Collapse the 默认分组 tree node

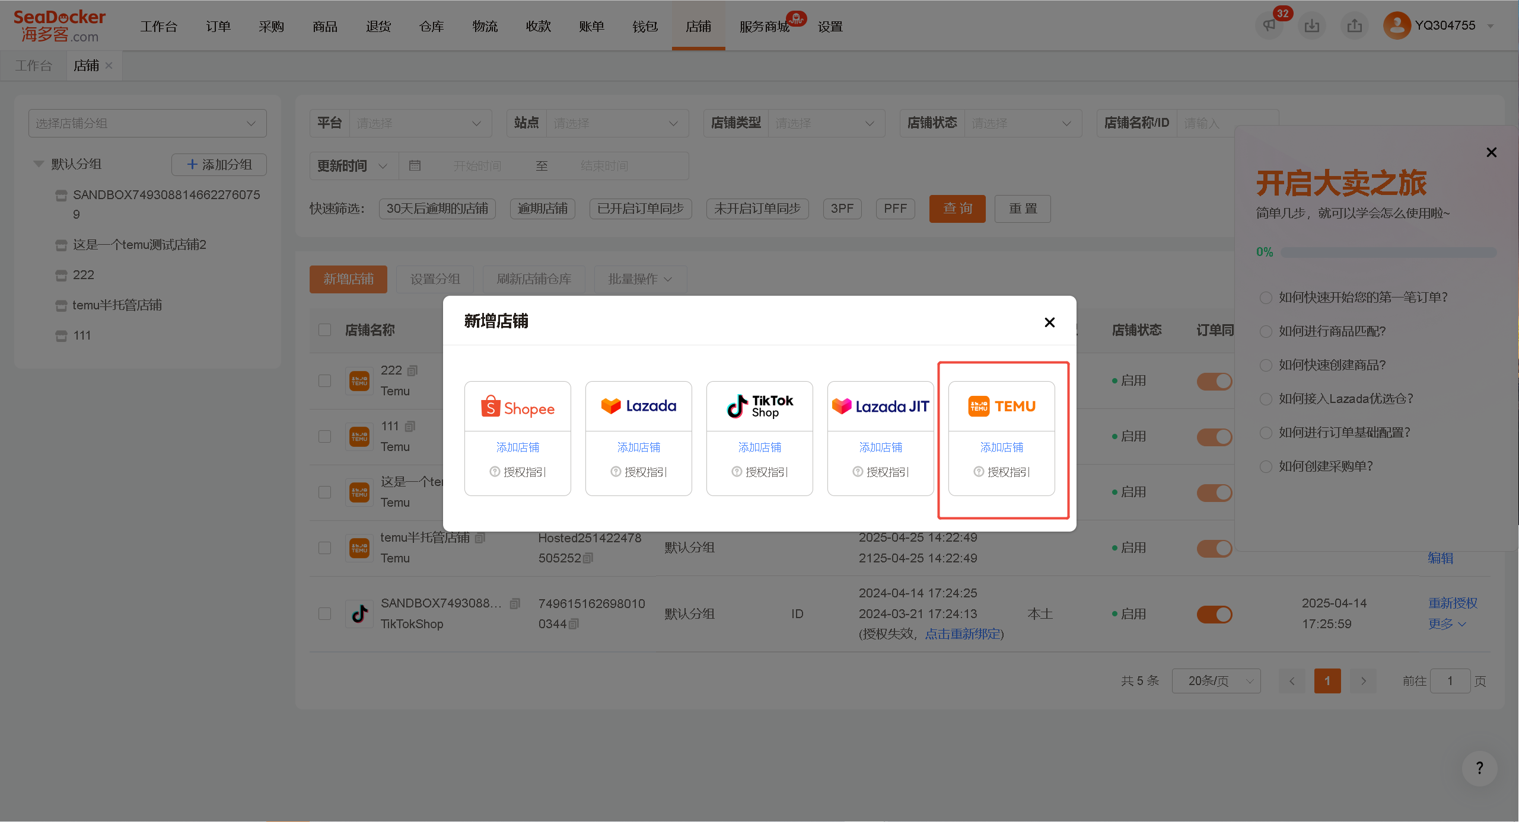39,164
